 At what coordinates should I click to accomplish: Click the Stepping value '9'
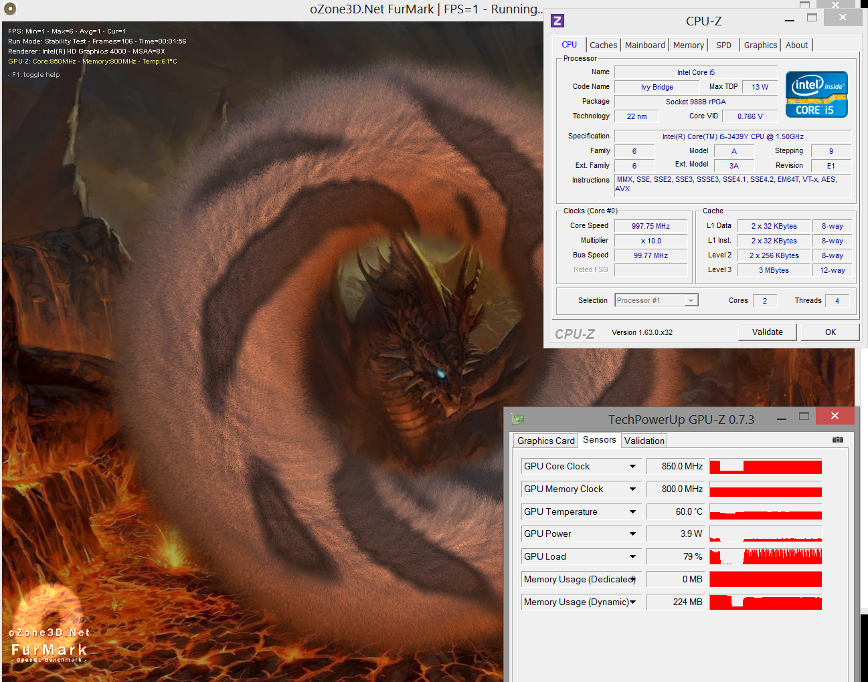(831, 151)
